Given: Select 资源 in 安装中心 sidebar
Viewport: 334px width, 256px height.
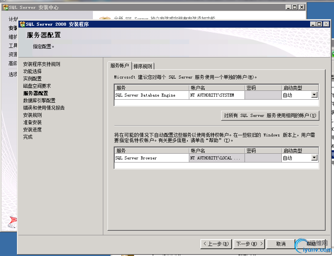Looking at the screenshot, I should pos(13,54).
